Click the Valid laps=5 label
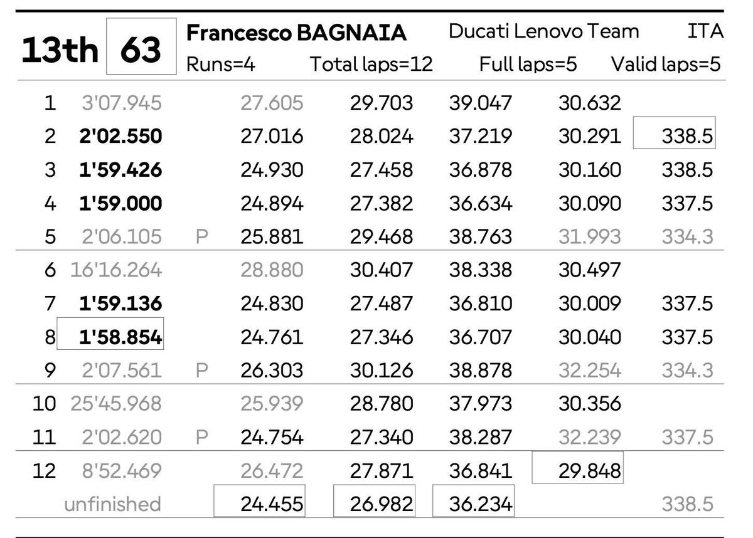 click(x=666, y=65)
